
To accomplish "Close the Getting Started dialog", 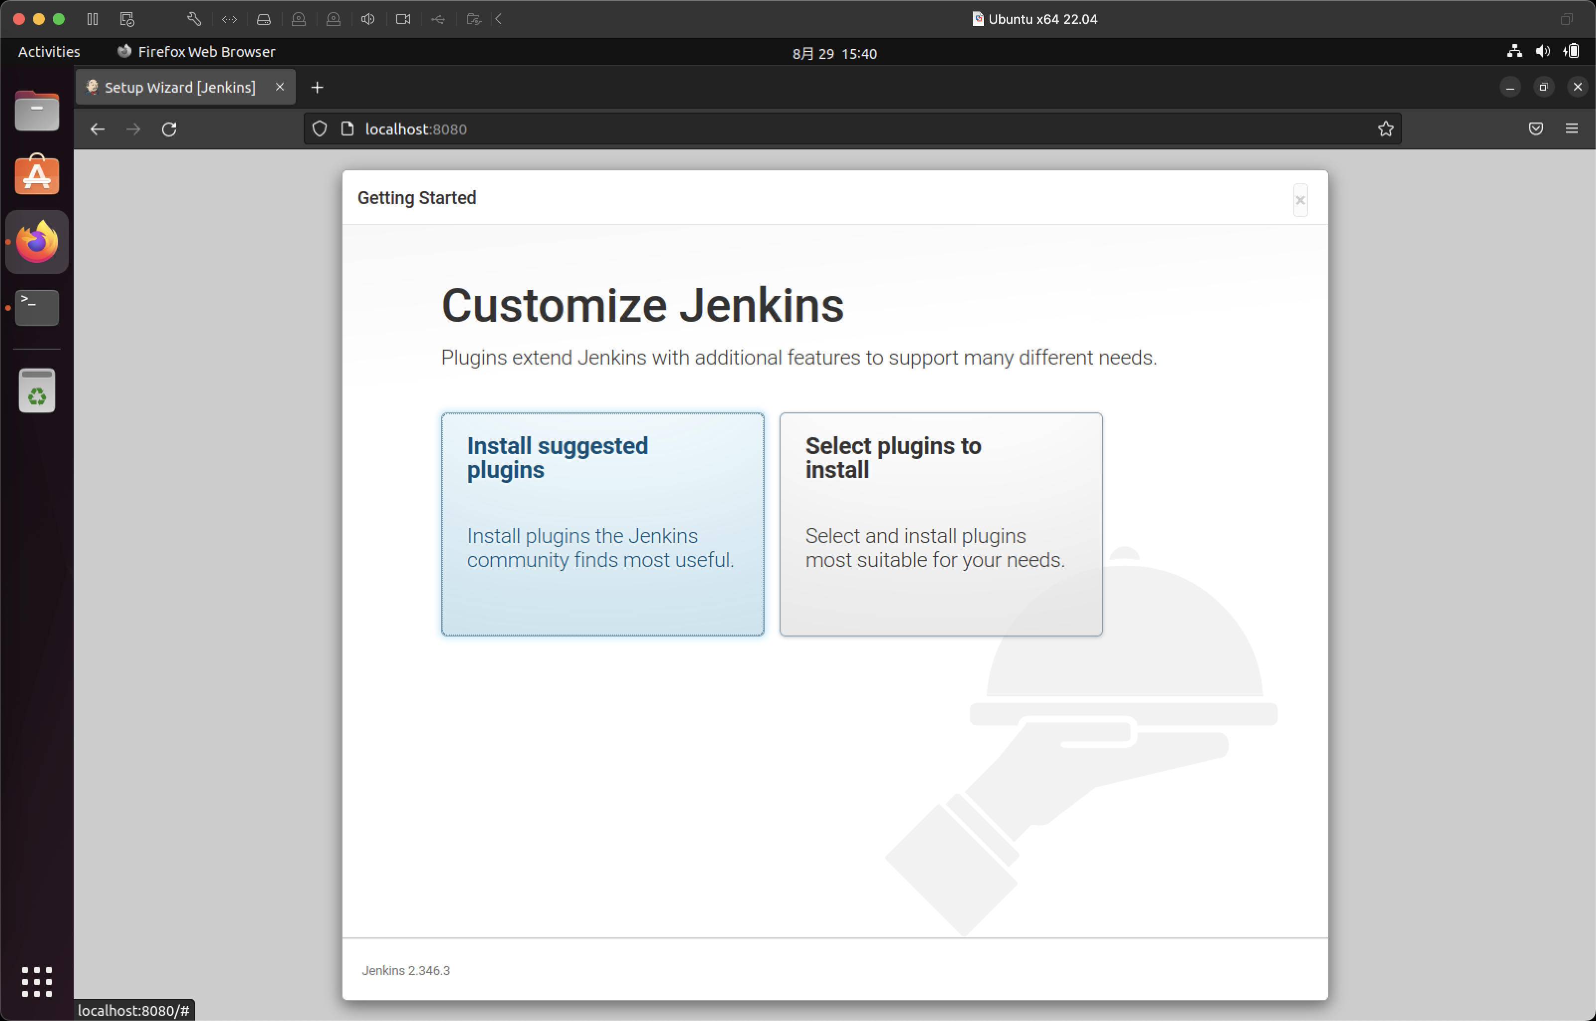I will [1300, 200].
